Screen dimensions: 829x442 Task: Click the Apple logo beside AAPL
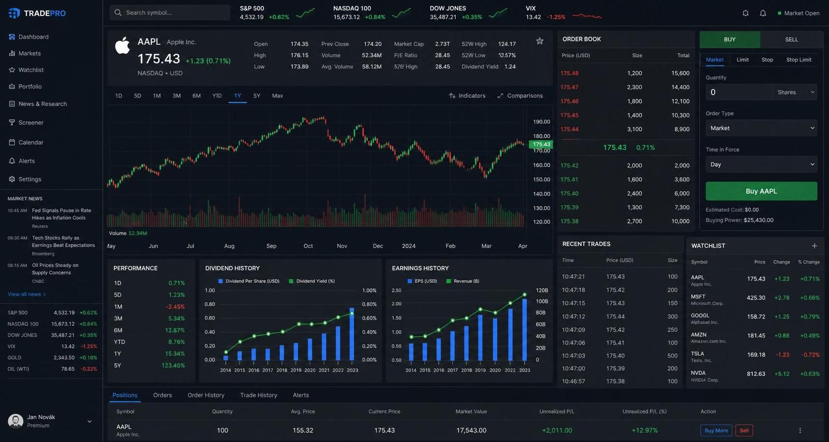point(122,45)
